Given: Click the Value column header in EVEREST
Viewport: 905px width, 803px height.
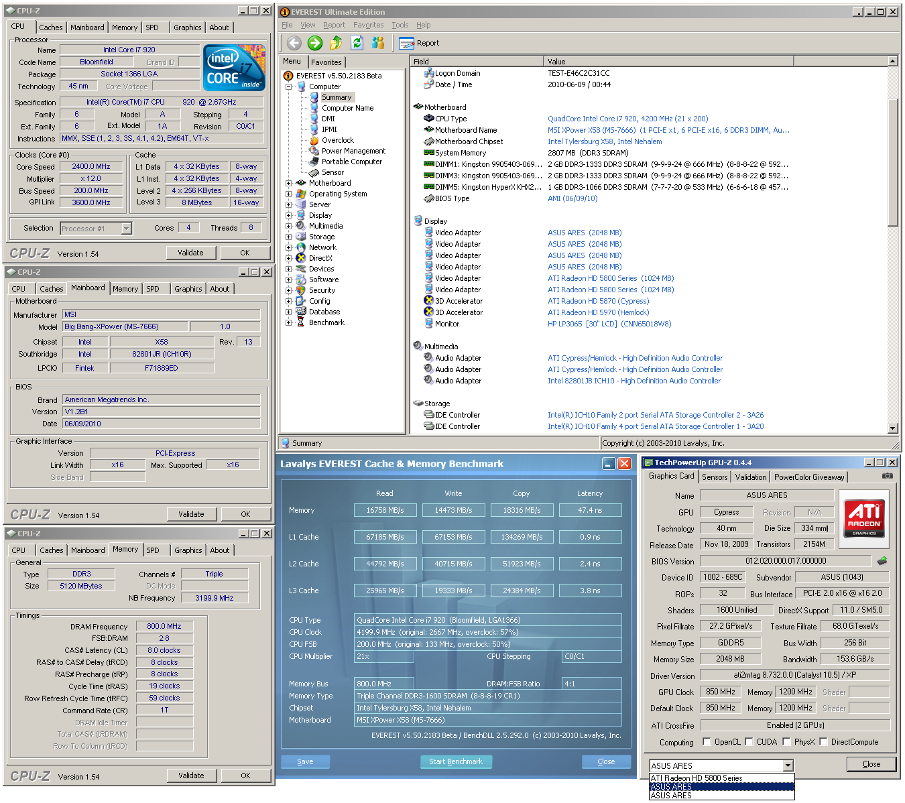Looking at the screenshot, I should pos(668,61).
